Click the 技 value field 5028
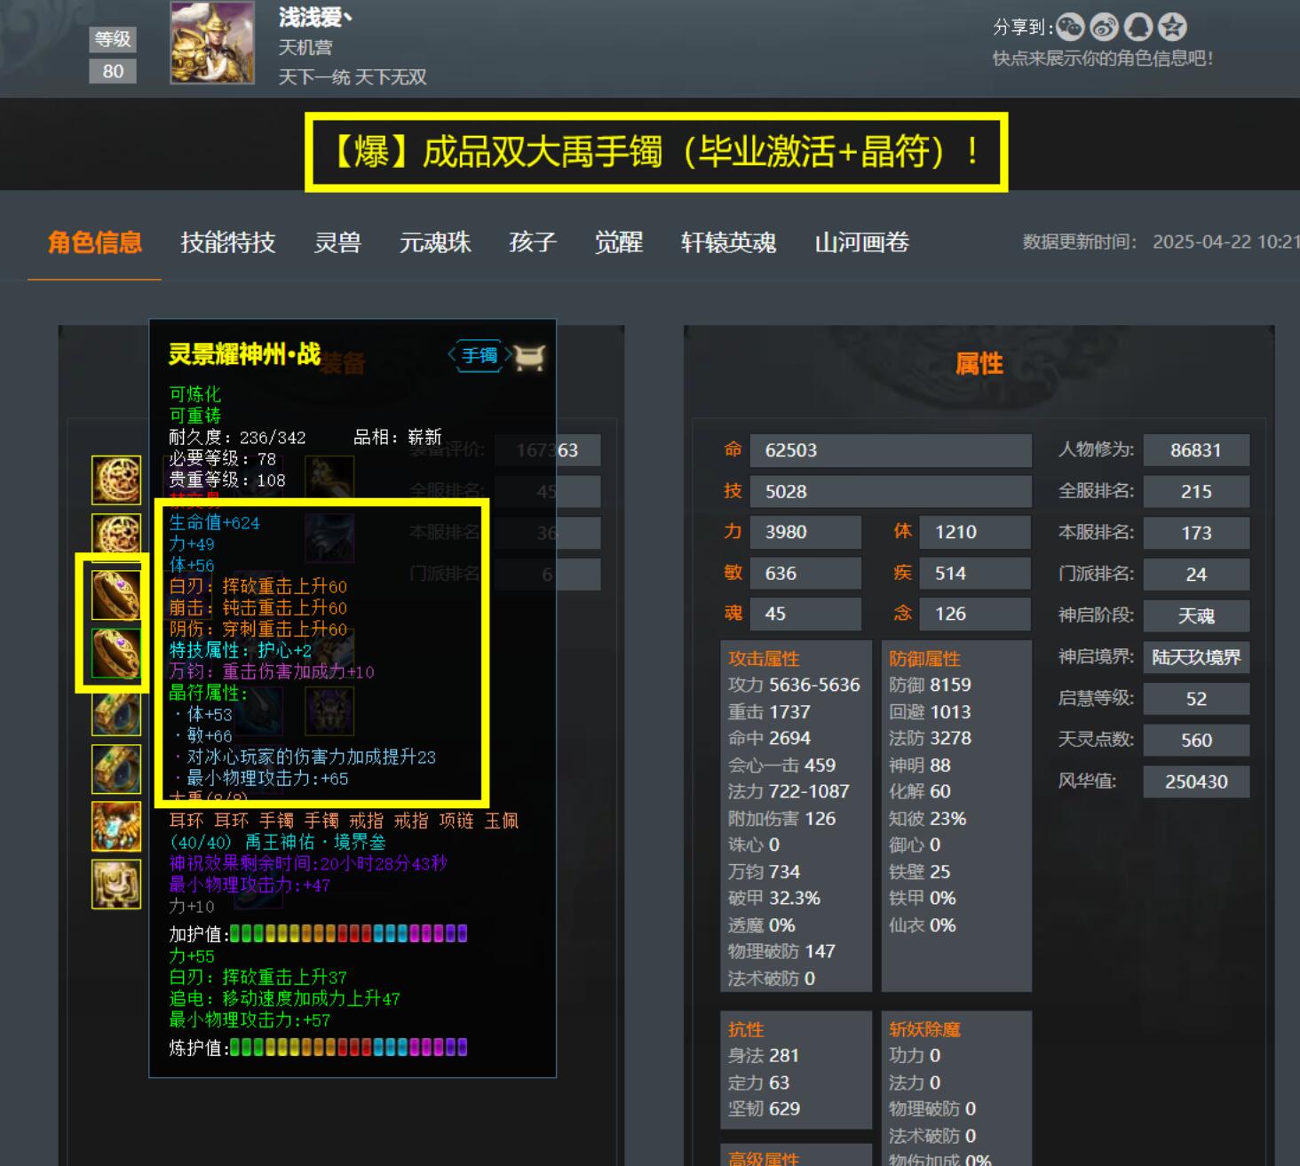The width and height of the screenshot is (1300, 1166). [891, 491]
